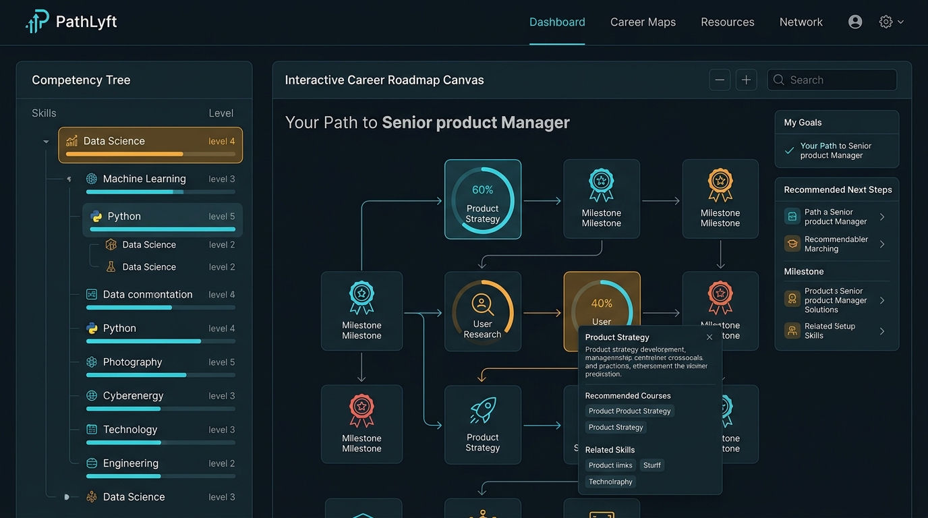Select the Technolraphy related skill chip
This screenshot has width=928, height=518.
(610, 482)
